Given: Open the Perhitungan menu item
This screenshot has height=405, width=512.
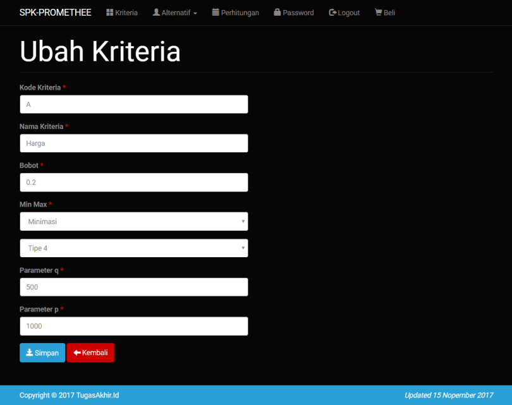Looking at the screenshot, I should coord(235,12).
